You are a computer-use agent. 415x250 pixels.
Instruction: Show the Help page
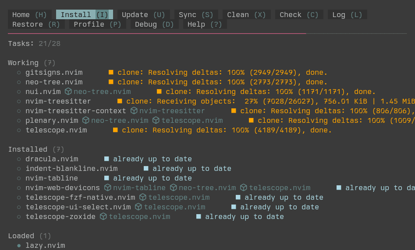(205, 24)
